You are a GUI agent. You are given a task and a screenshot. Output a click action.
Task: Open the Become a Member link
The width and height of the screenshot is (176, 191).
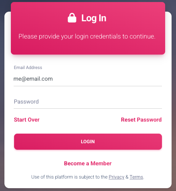point(88,163)
